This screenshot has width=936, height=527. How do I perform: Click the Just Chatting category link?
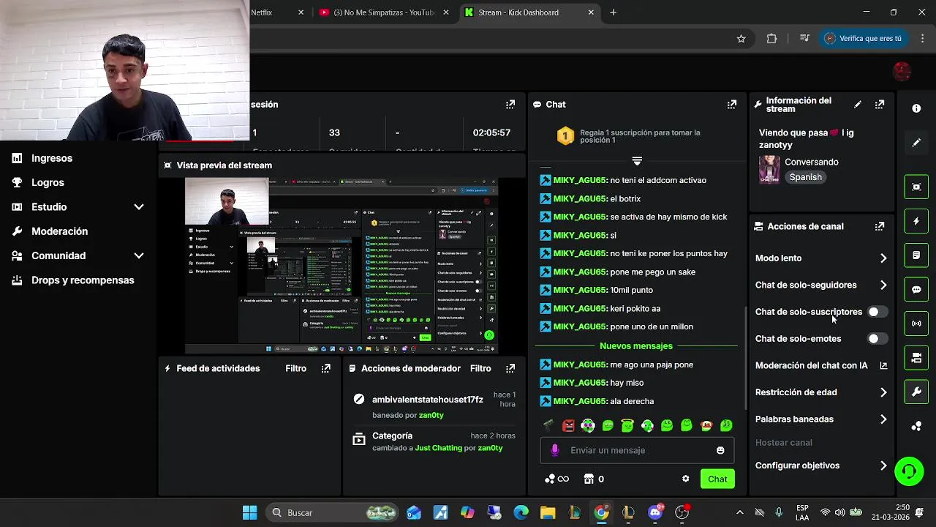[438, 448]
